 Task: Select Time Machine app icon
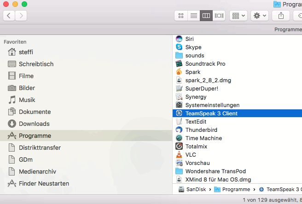pyautogui.click(x=179, y=138)
